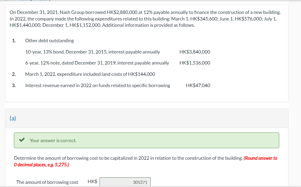
Task: Click item 3 interest revenue line
Action: coord(98,85)
